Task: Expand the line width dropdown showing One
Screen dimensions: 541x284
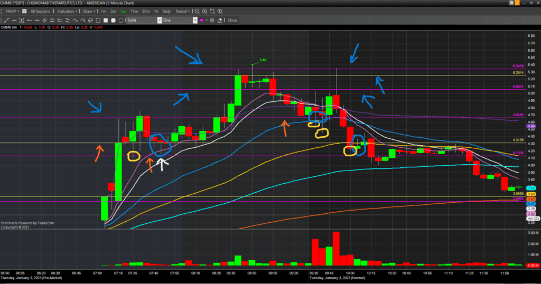Action: (180, 20)
